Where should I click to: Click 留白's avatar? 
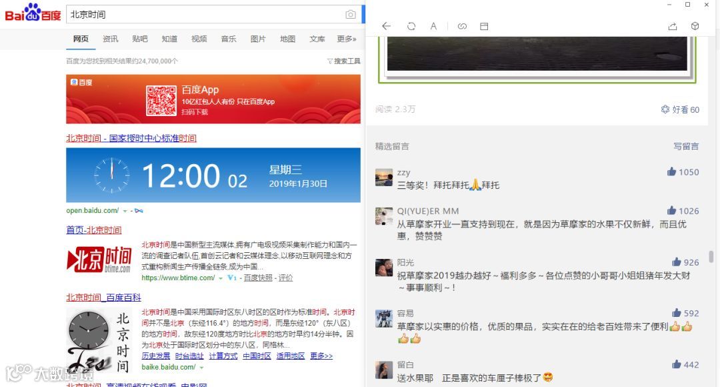[x=384, y=370]
